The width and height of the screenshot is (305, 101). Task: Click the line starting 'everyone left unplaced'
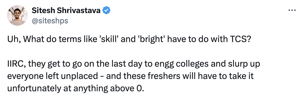[x=130, y=76]
